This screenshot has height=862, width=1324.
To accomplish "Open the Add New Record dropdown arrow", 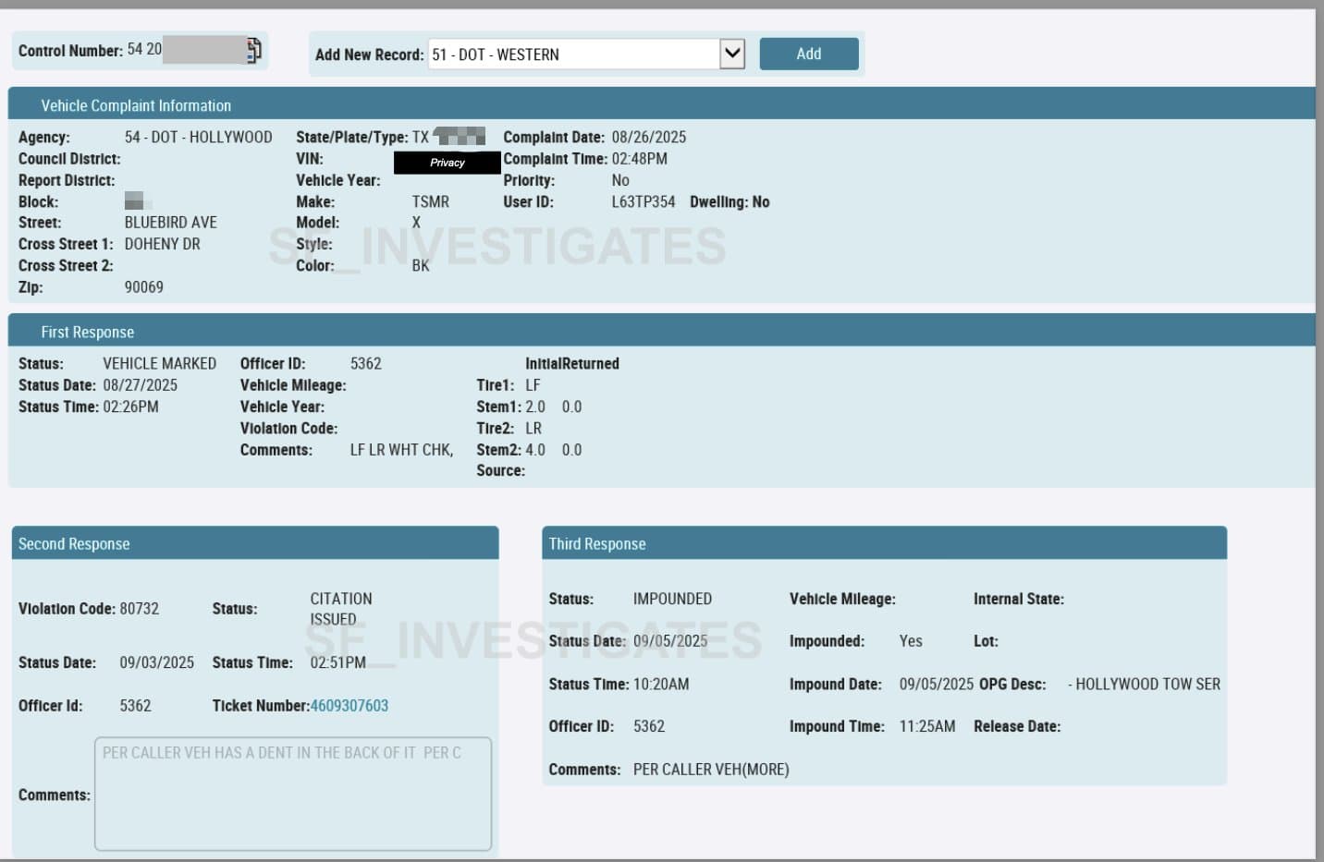I will click(x=732, y=54).
